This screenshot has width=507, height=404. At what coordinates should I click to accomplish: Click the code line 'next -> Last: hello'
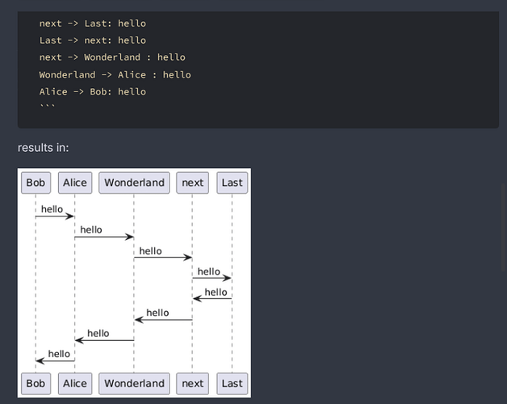pyautogui.click(x=93, y=23)
